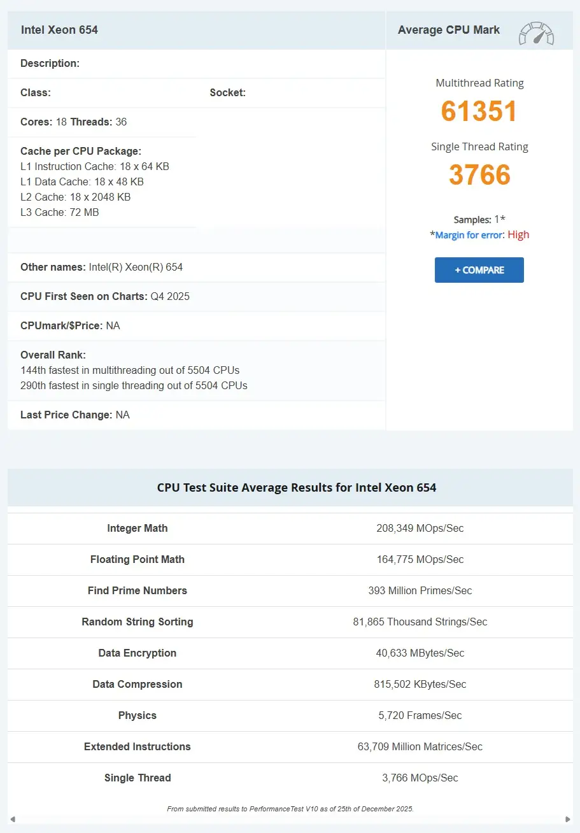Open the Margin for error link
The width and height of the screenshot is (580, 833).
click(469, 235)
